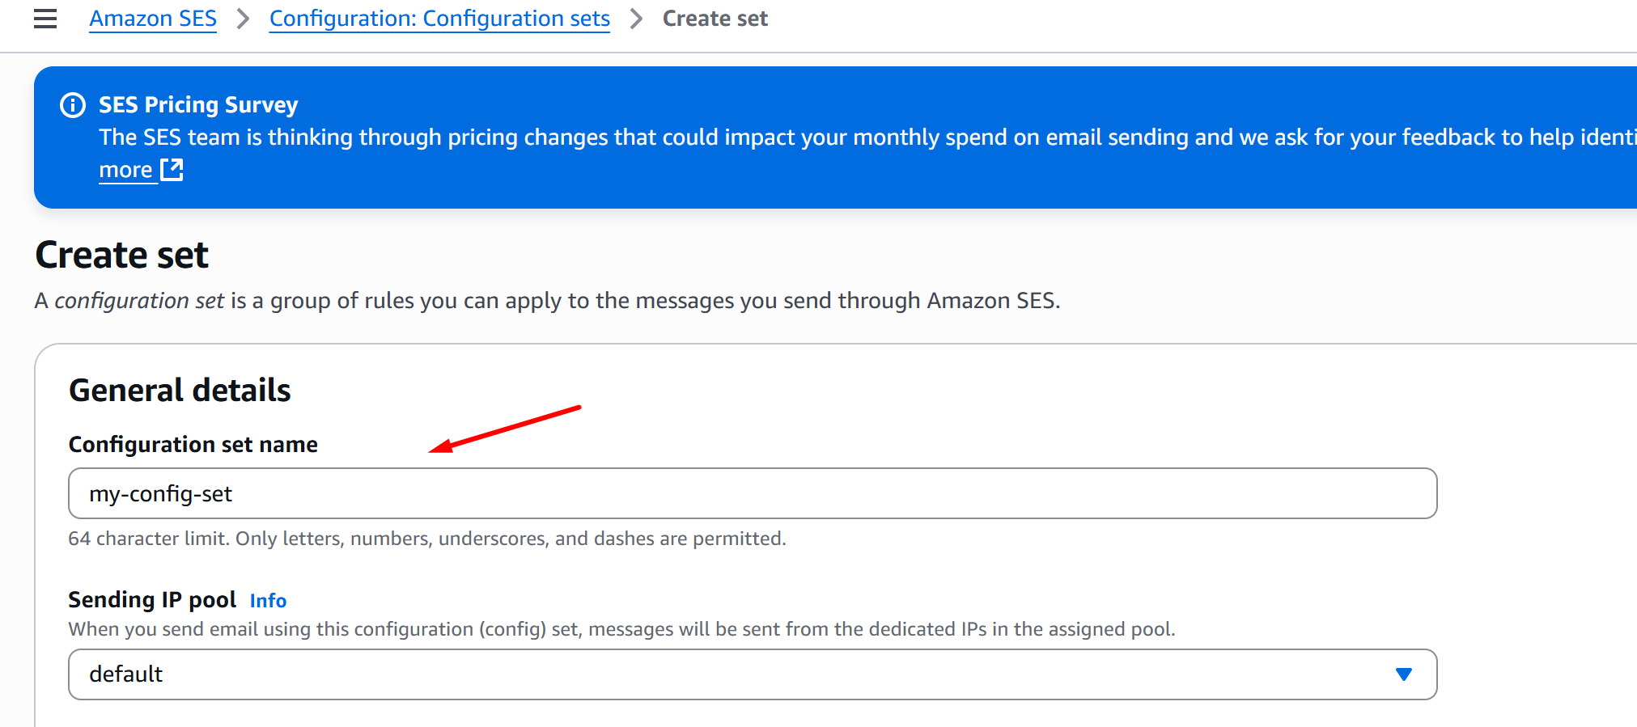Image resolution: width=1637 pixels, height=727 pixels.
Task: Click the 'General details' section heading
Action: coord(180,391)
